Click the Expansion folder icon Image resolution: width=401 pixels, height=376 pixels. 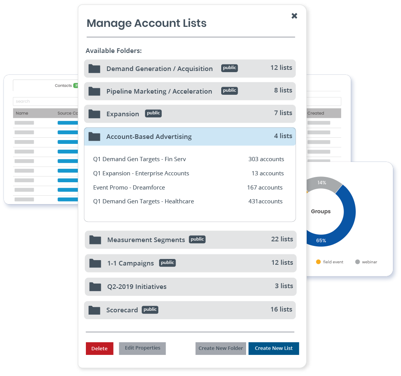click(94, 114)
